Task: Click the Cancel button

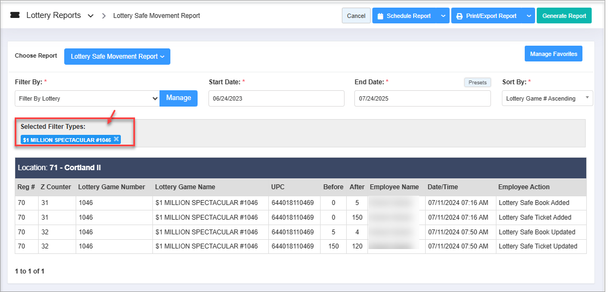Action: pyautogui.click(x=356, y=16)
